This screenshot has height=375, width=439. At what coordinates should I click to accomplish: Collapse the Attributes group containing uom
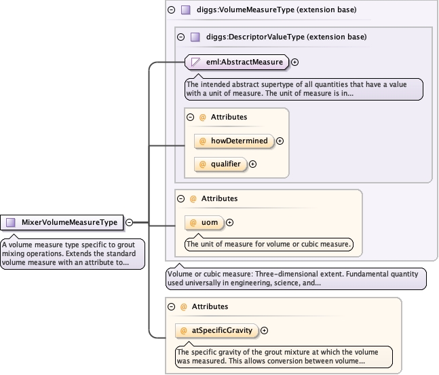pyautogui.click(x=180, y=199)
